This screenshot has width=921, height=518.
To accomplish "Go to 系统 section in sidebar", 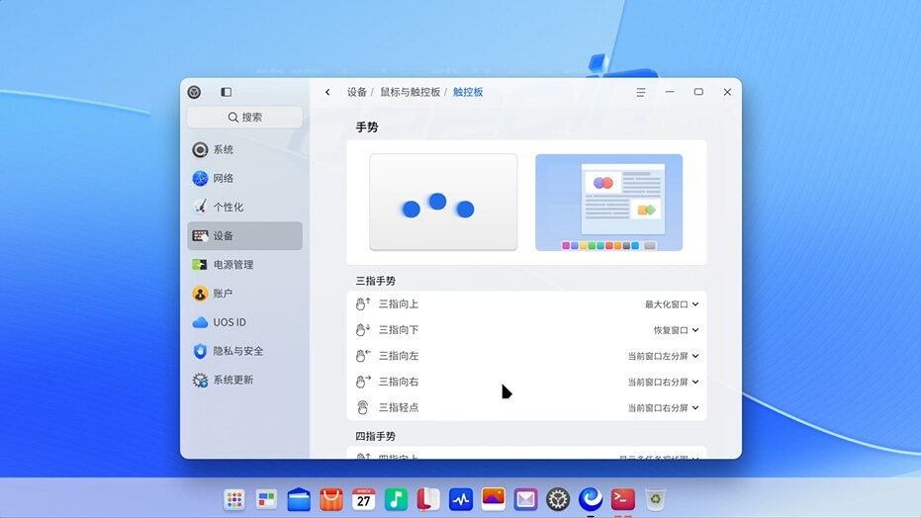I will coord(224,150).
